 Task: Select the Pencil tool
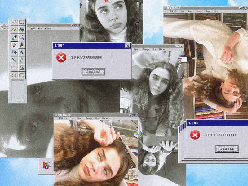point(14,45)
